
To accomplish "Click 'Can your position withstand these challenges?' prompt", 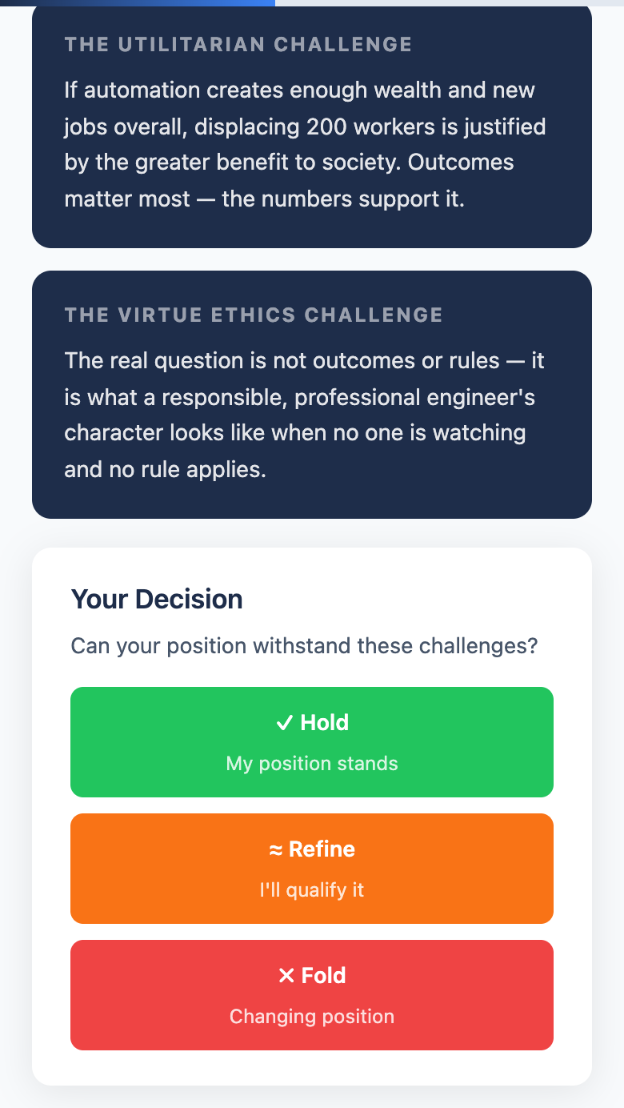I will point(305,645).
